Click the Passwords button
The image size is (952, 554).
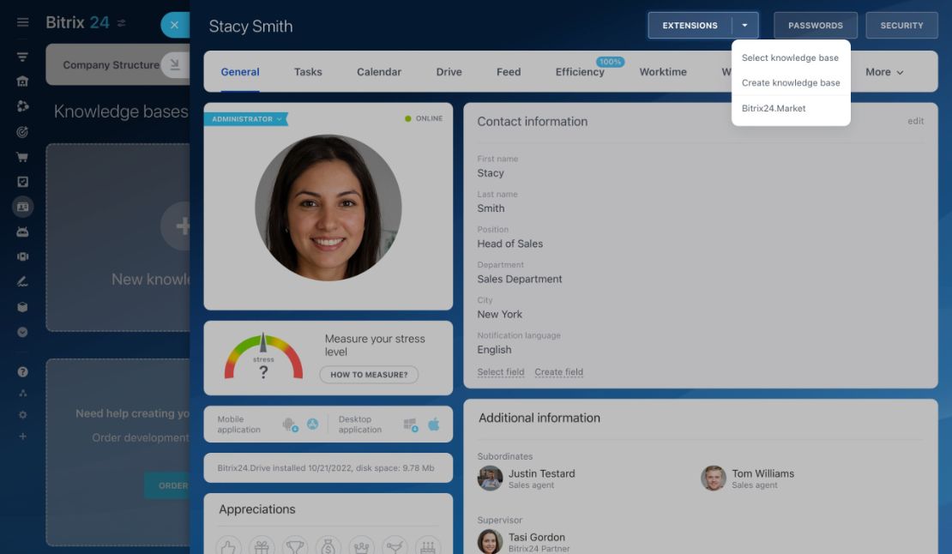click(x=816, y=26)
